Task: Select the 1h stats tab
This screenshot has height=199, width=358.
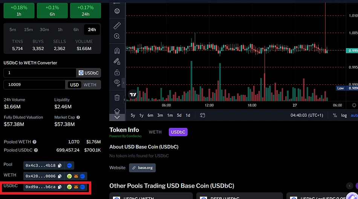Action: click(x=60, y=30)
